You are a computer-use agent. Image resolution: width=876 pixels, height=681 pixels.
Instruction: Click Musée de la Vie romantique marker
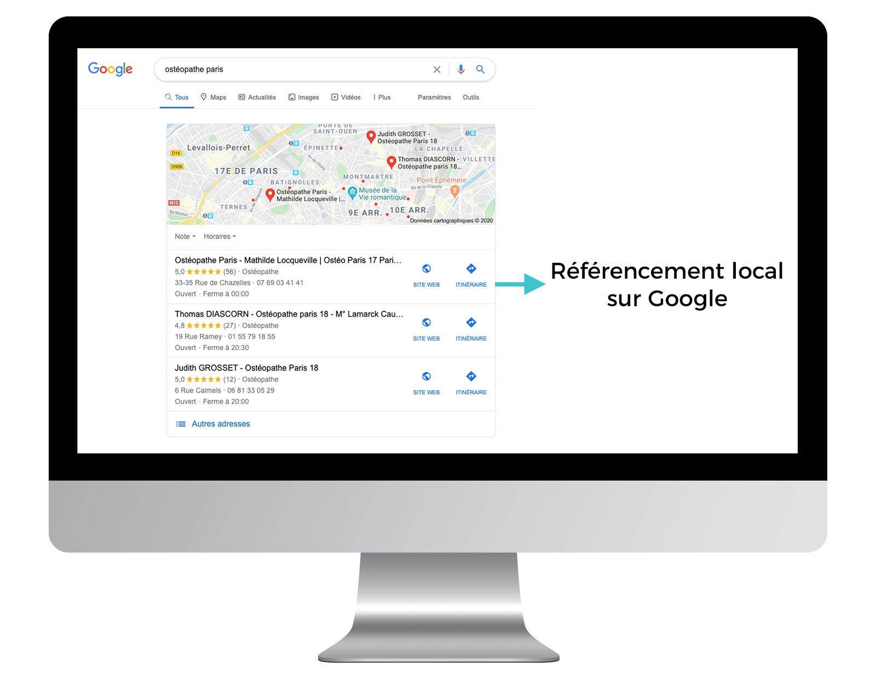click(353, 193)
